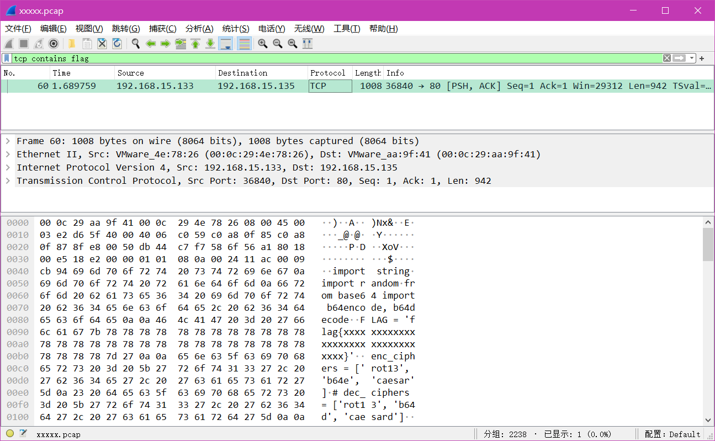Open the 跳转(G) menu
Image resolution: width=715 pixels, height=441 pixels.
126,29
